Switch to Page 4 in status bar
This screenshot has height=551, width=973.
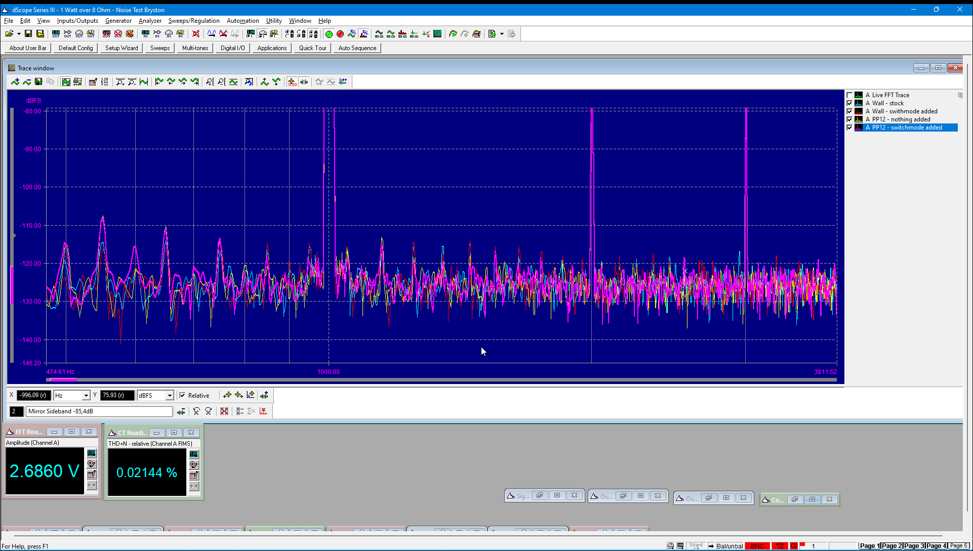pyautogui.click(x=936, y=546)
